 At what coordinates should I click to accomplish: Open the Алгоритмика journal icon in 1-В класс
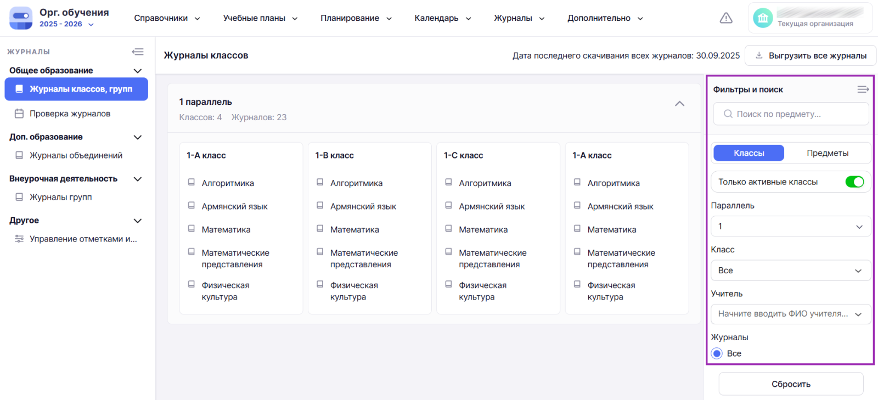(320, 182)
